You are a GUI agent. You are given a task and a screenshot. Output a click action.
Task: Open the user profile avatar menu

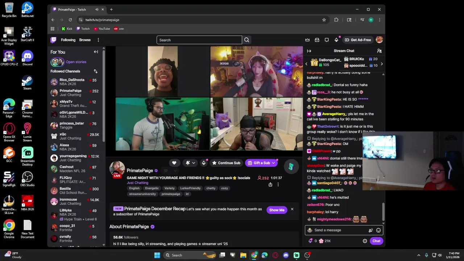click(379, 40)
